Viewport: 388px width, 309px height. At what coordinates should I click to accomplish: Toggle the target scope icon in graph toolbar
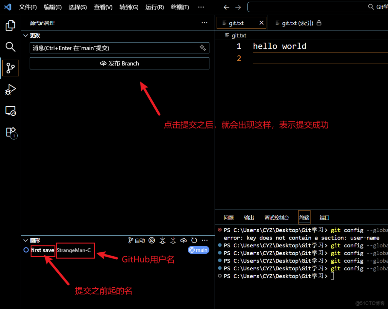pos(151,240)
